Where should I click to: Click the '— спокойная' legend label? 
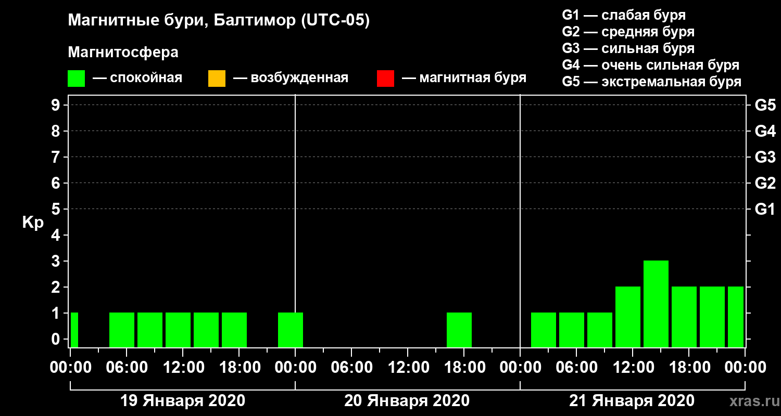pos(137,79)
